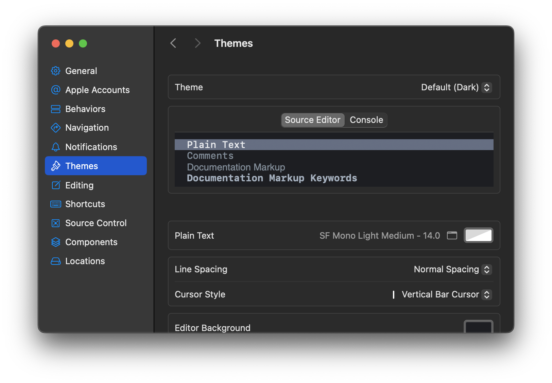
Task: Navigate forward with the right chevron
Action: (x=197, y=43)
